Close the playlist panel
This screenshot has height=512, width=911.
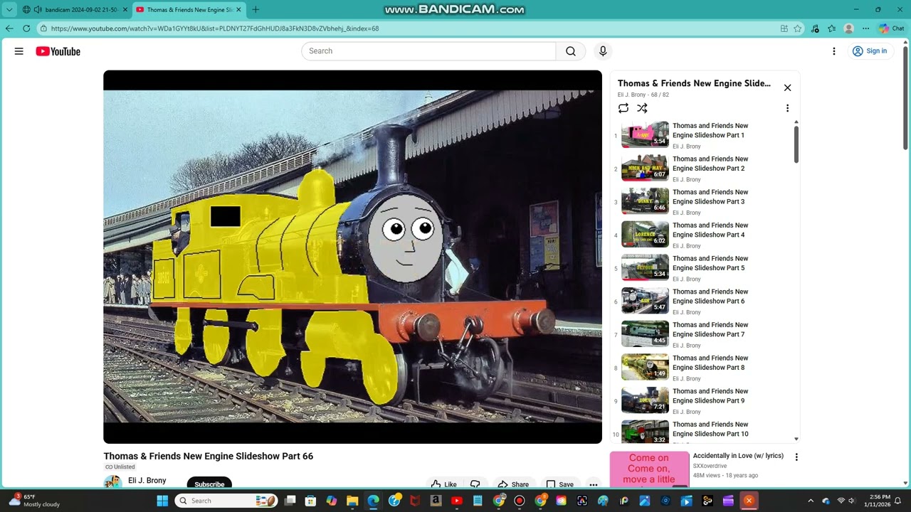coord(787,87)
